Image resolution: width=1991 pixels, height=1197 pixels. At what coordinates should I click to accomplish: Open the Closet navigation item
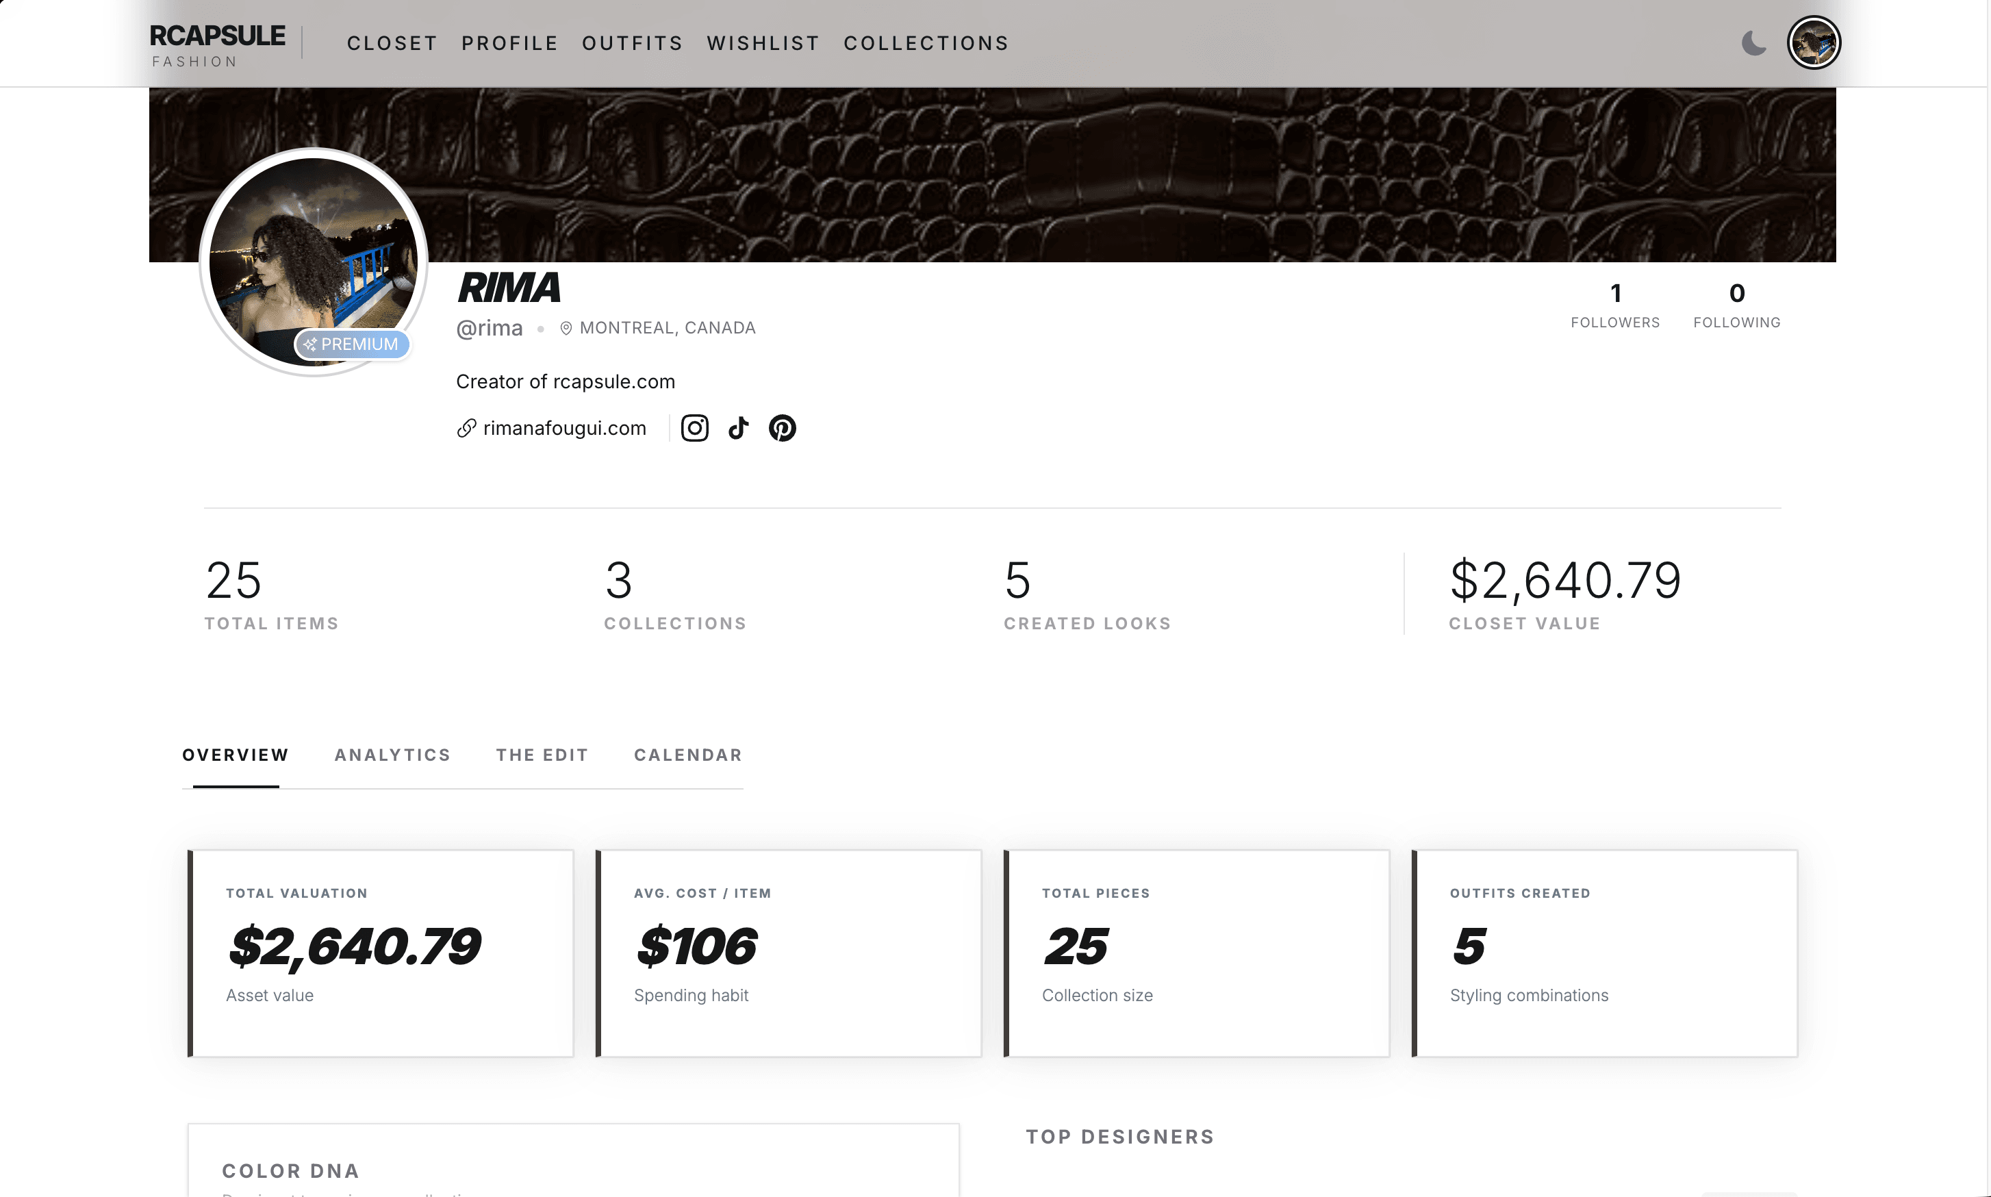tap(392, 44)
